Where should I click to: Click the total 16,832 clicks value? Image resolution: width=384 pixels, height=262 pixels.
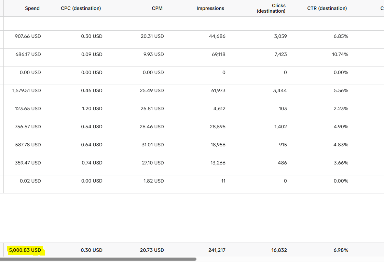(x=279, y=250)
